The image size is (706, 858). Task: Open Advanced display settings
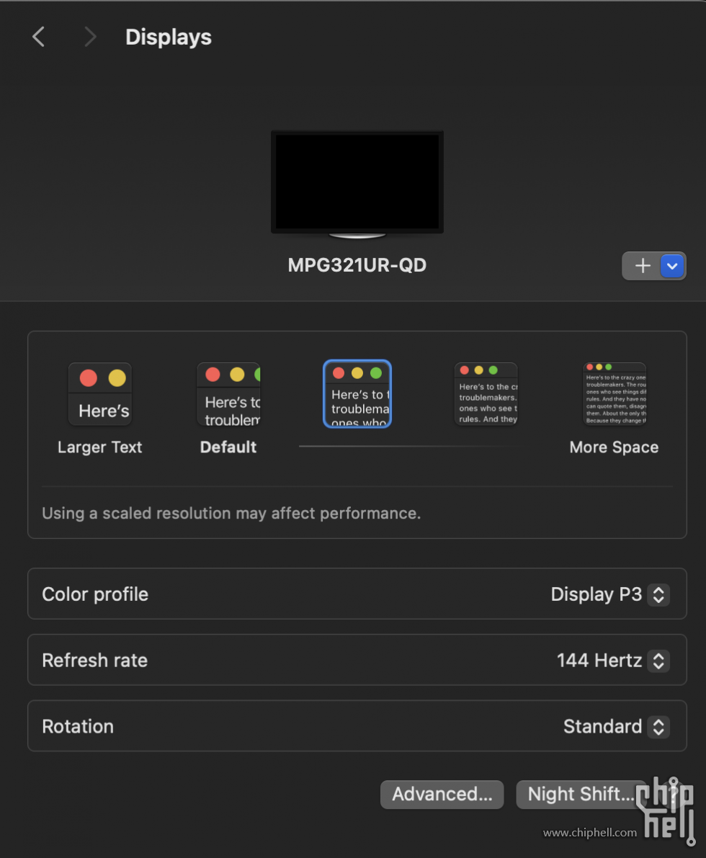[x=442, y=794]
